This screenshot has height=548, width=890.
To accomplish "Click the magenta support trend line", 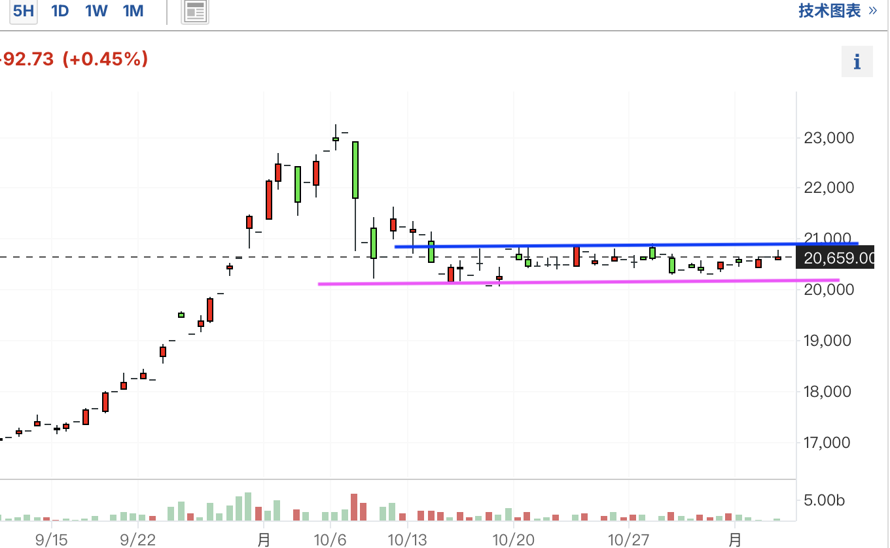I will [578, 282].
